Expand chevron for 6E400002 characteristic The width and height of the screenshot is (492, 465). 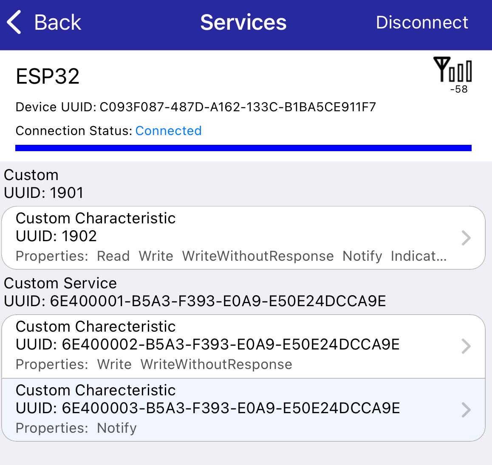pos(466,346)
